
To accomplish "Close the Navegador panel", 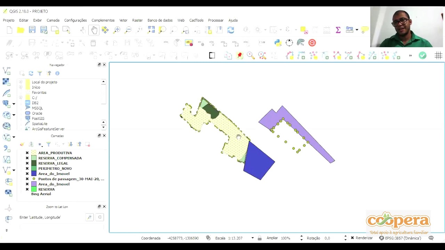I will coord(104,65).
